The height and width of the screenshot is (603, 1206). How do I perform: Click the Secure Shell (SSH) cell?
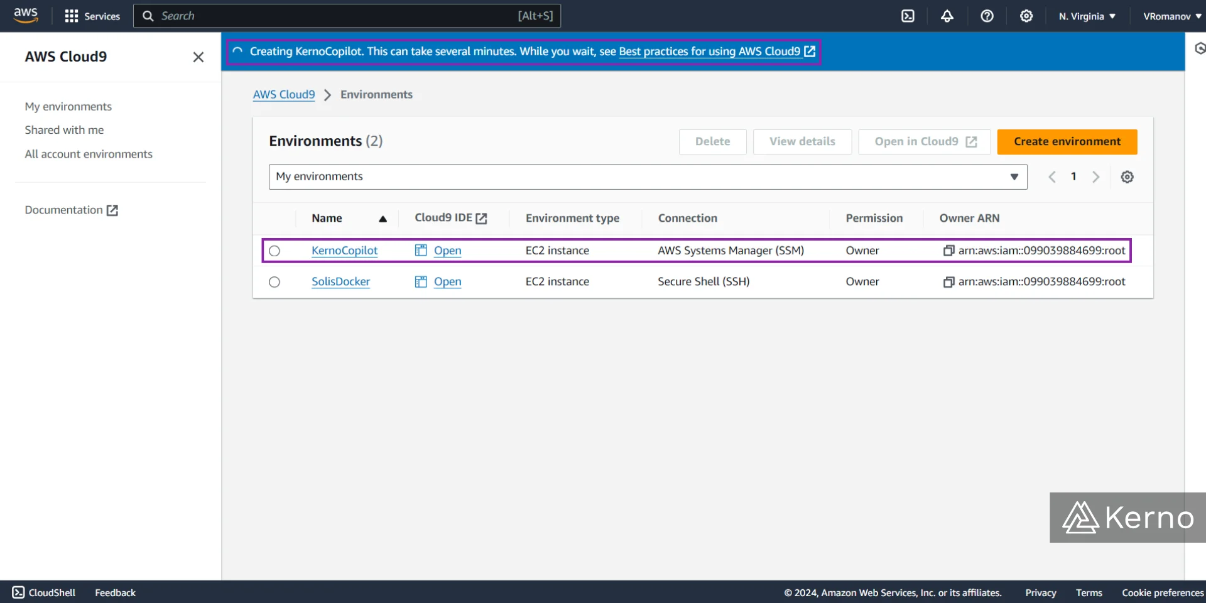tap(703, 282)
